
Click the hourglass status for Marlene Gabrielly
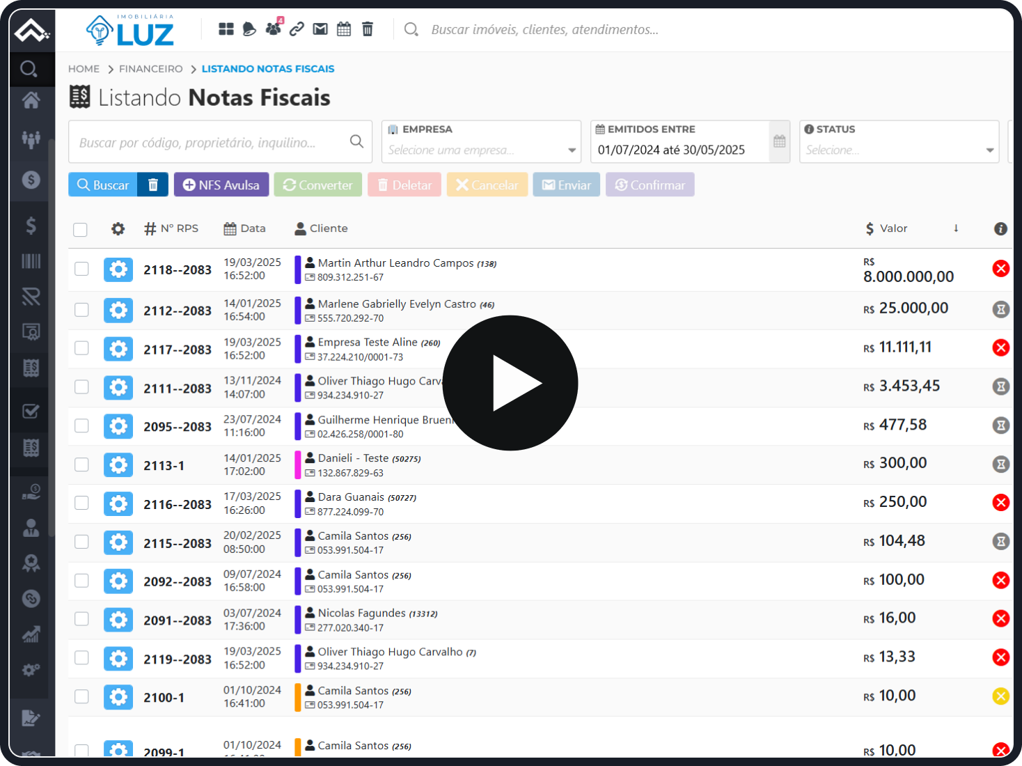coord(1000,309)
